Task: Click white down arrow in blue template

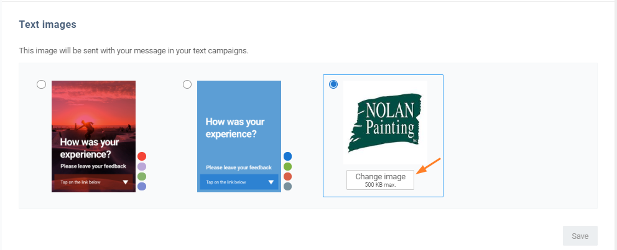Action: click(x=271, y=182)
